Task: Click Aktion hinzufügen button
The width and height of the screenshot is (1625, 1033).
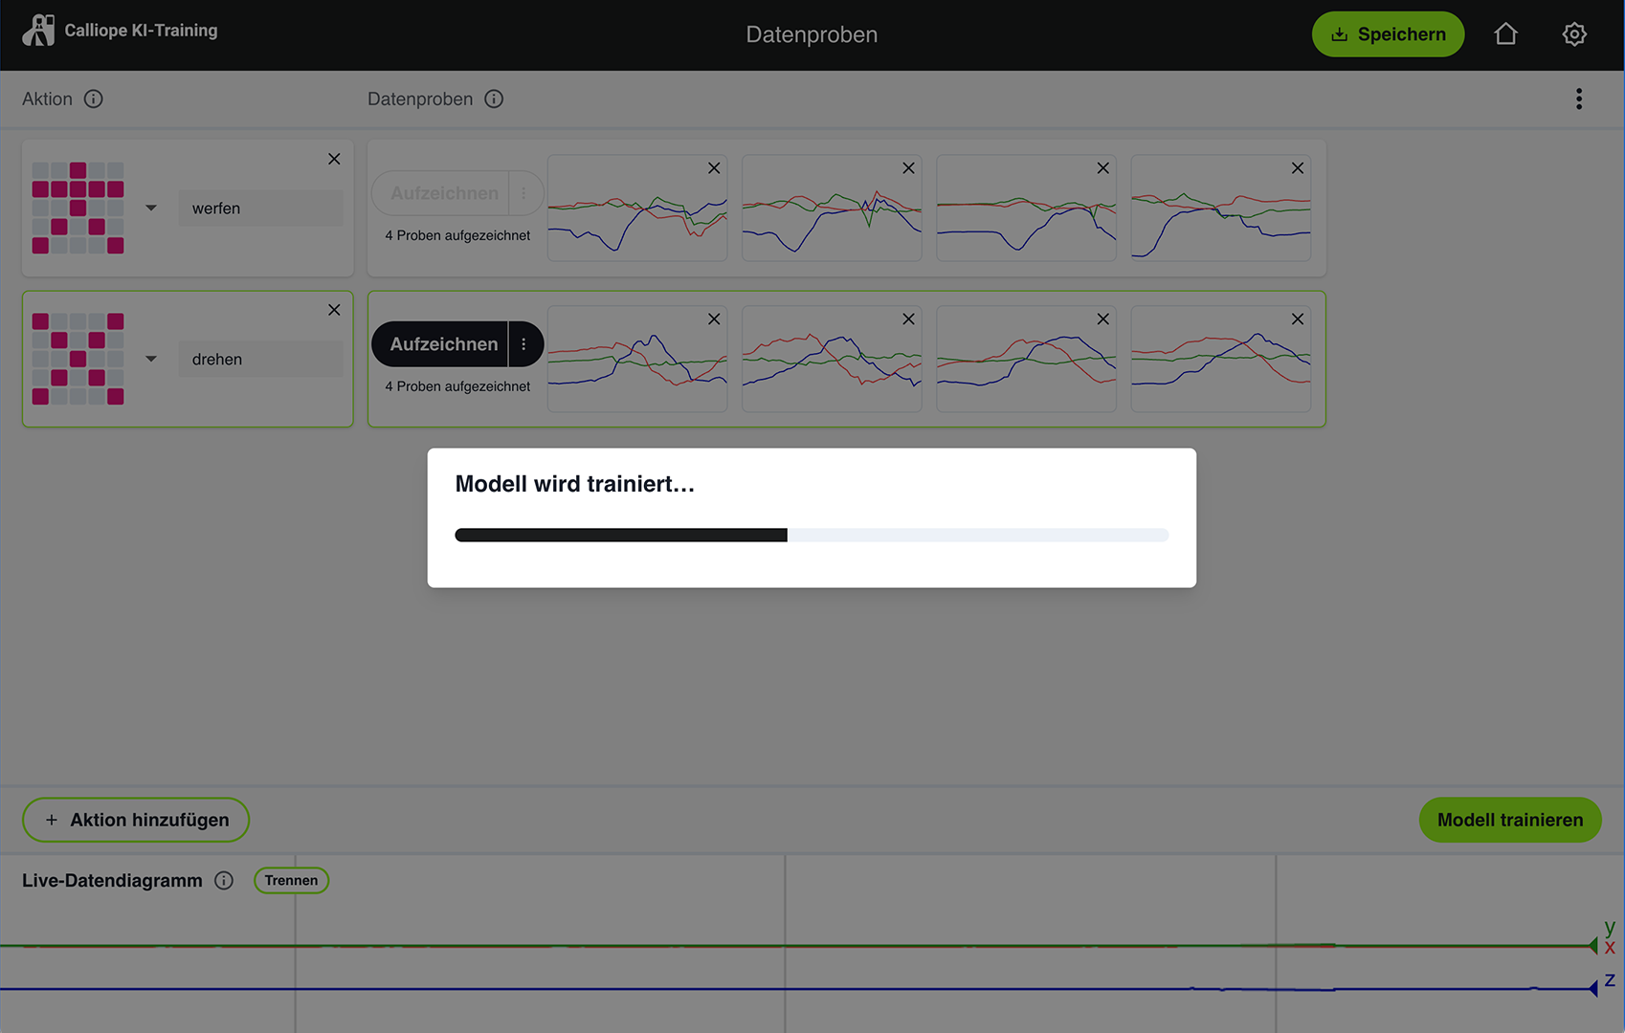Action: (x=136, y=820)
